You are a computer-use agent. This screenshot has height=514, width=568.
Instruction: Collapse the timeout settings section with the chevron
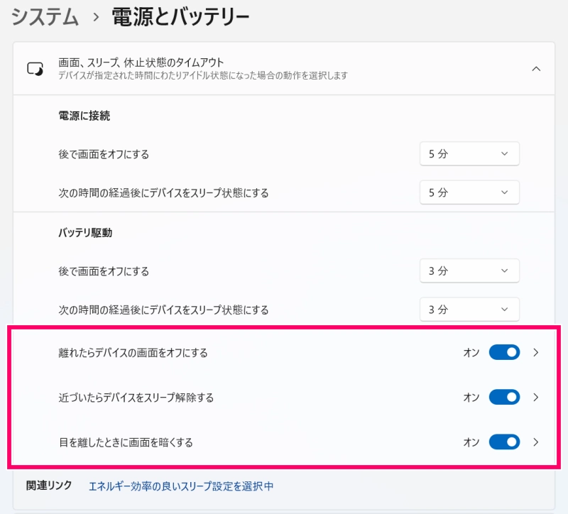[535, 67]
